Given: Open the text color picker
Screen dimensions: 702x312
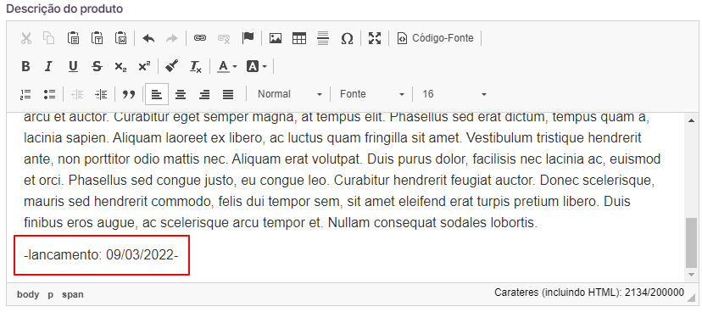Looking at the screenshot, I should click(227, 67).
